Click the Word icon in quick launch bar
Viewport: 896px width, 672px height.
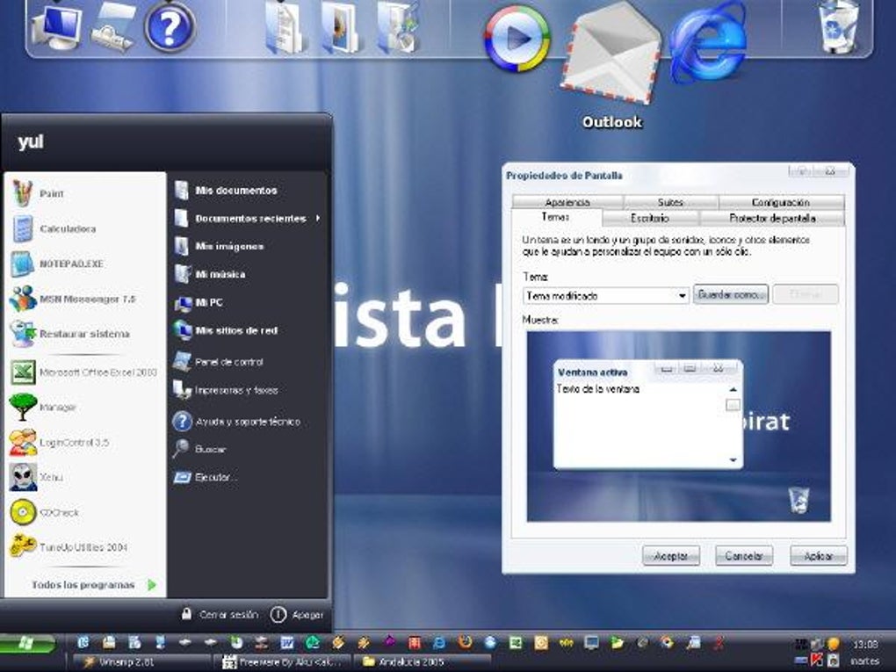coord(287,643)
